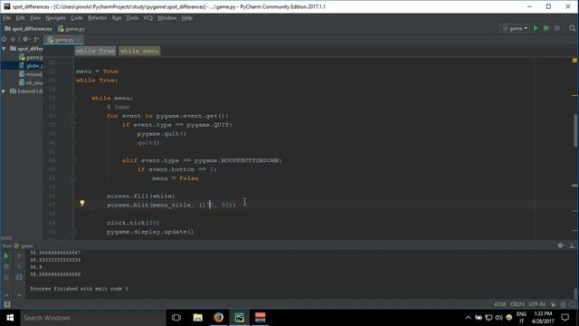Open Firefox from taskbar
The image size is (579, 326).
click(219, 318)
